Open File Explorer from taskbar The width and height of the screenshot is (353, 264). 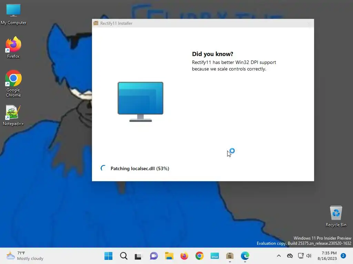click(169, 256)
